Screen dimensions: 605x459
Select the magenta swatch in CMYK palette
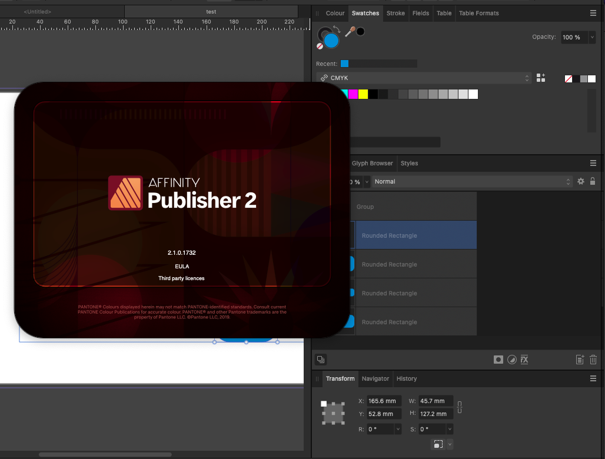click(353, 94)
